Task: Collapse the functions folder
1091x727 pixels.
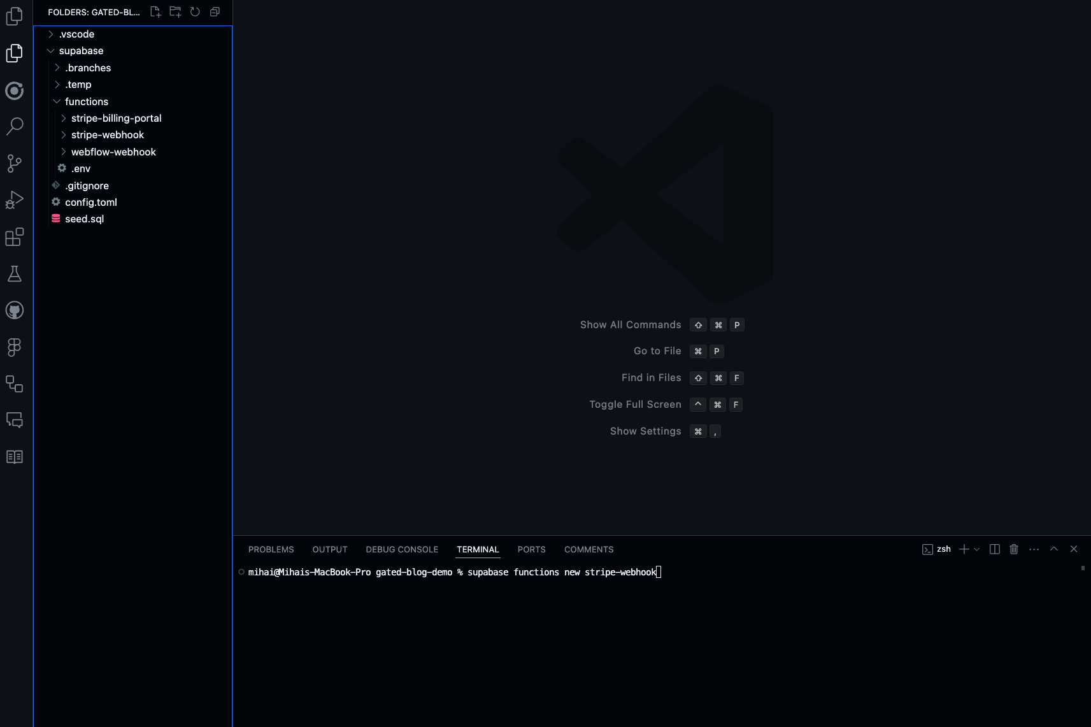Action: click(132, 102)
